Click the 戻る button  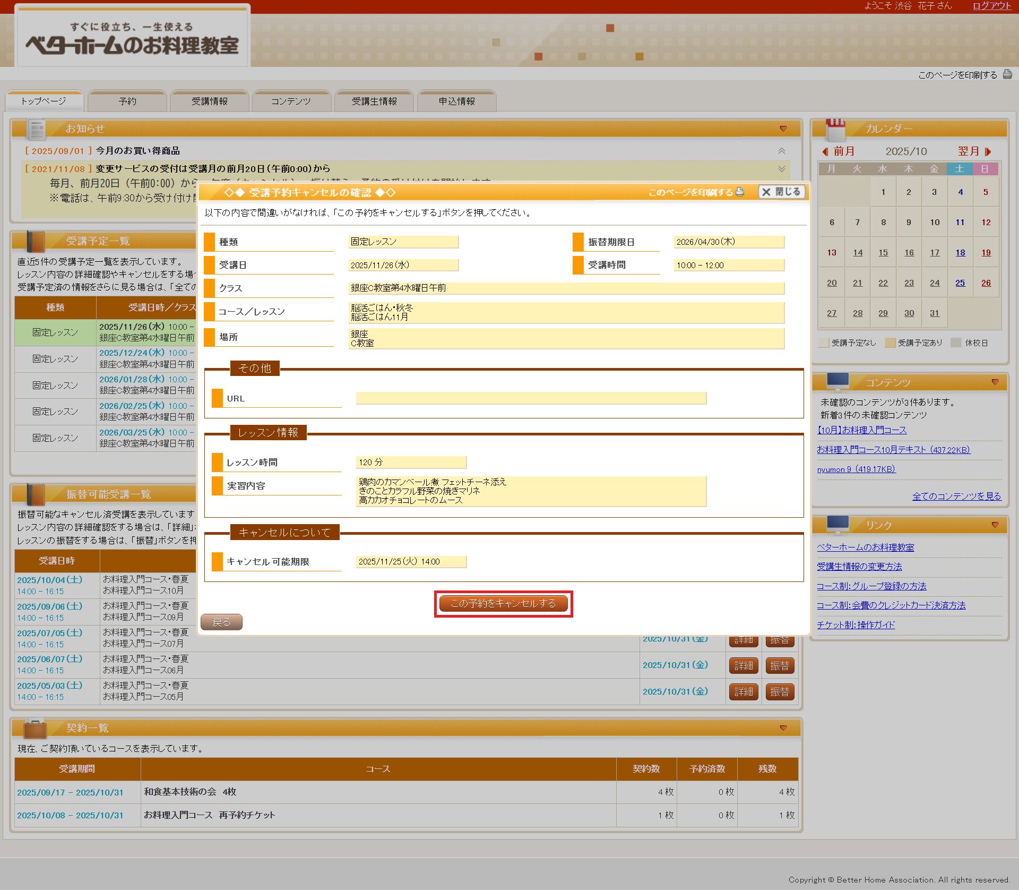tap(221, 622)
